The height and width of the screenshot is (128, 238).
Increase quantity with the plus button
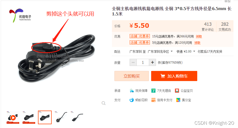click(152, 62)
